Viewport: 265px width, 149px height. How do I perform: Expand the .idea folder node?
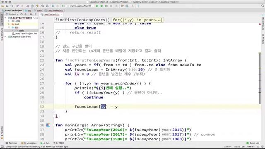[x=9, y=21]
